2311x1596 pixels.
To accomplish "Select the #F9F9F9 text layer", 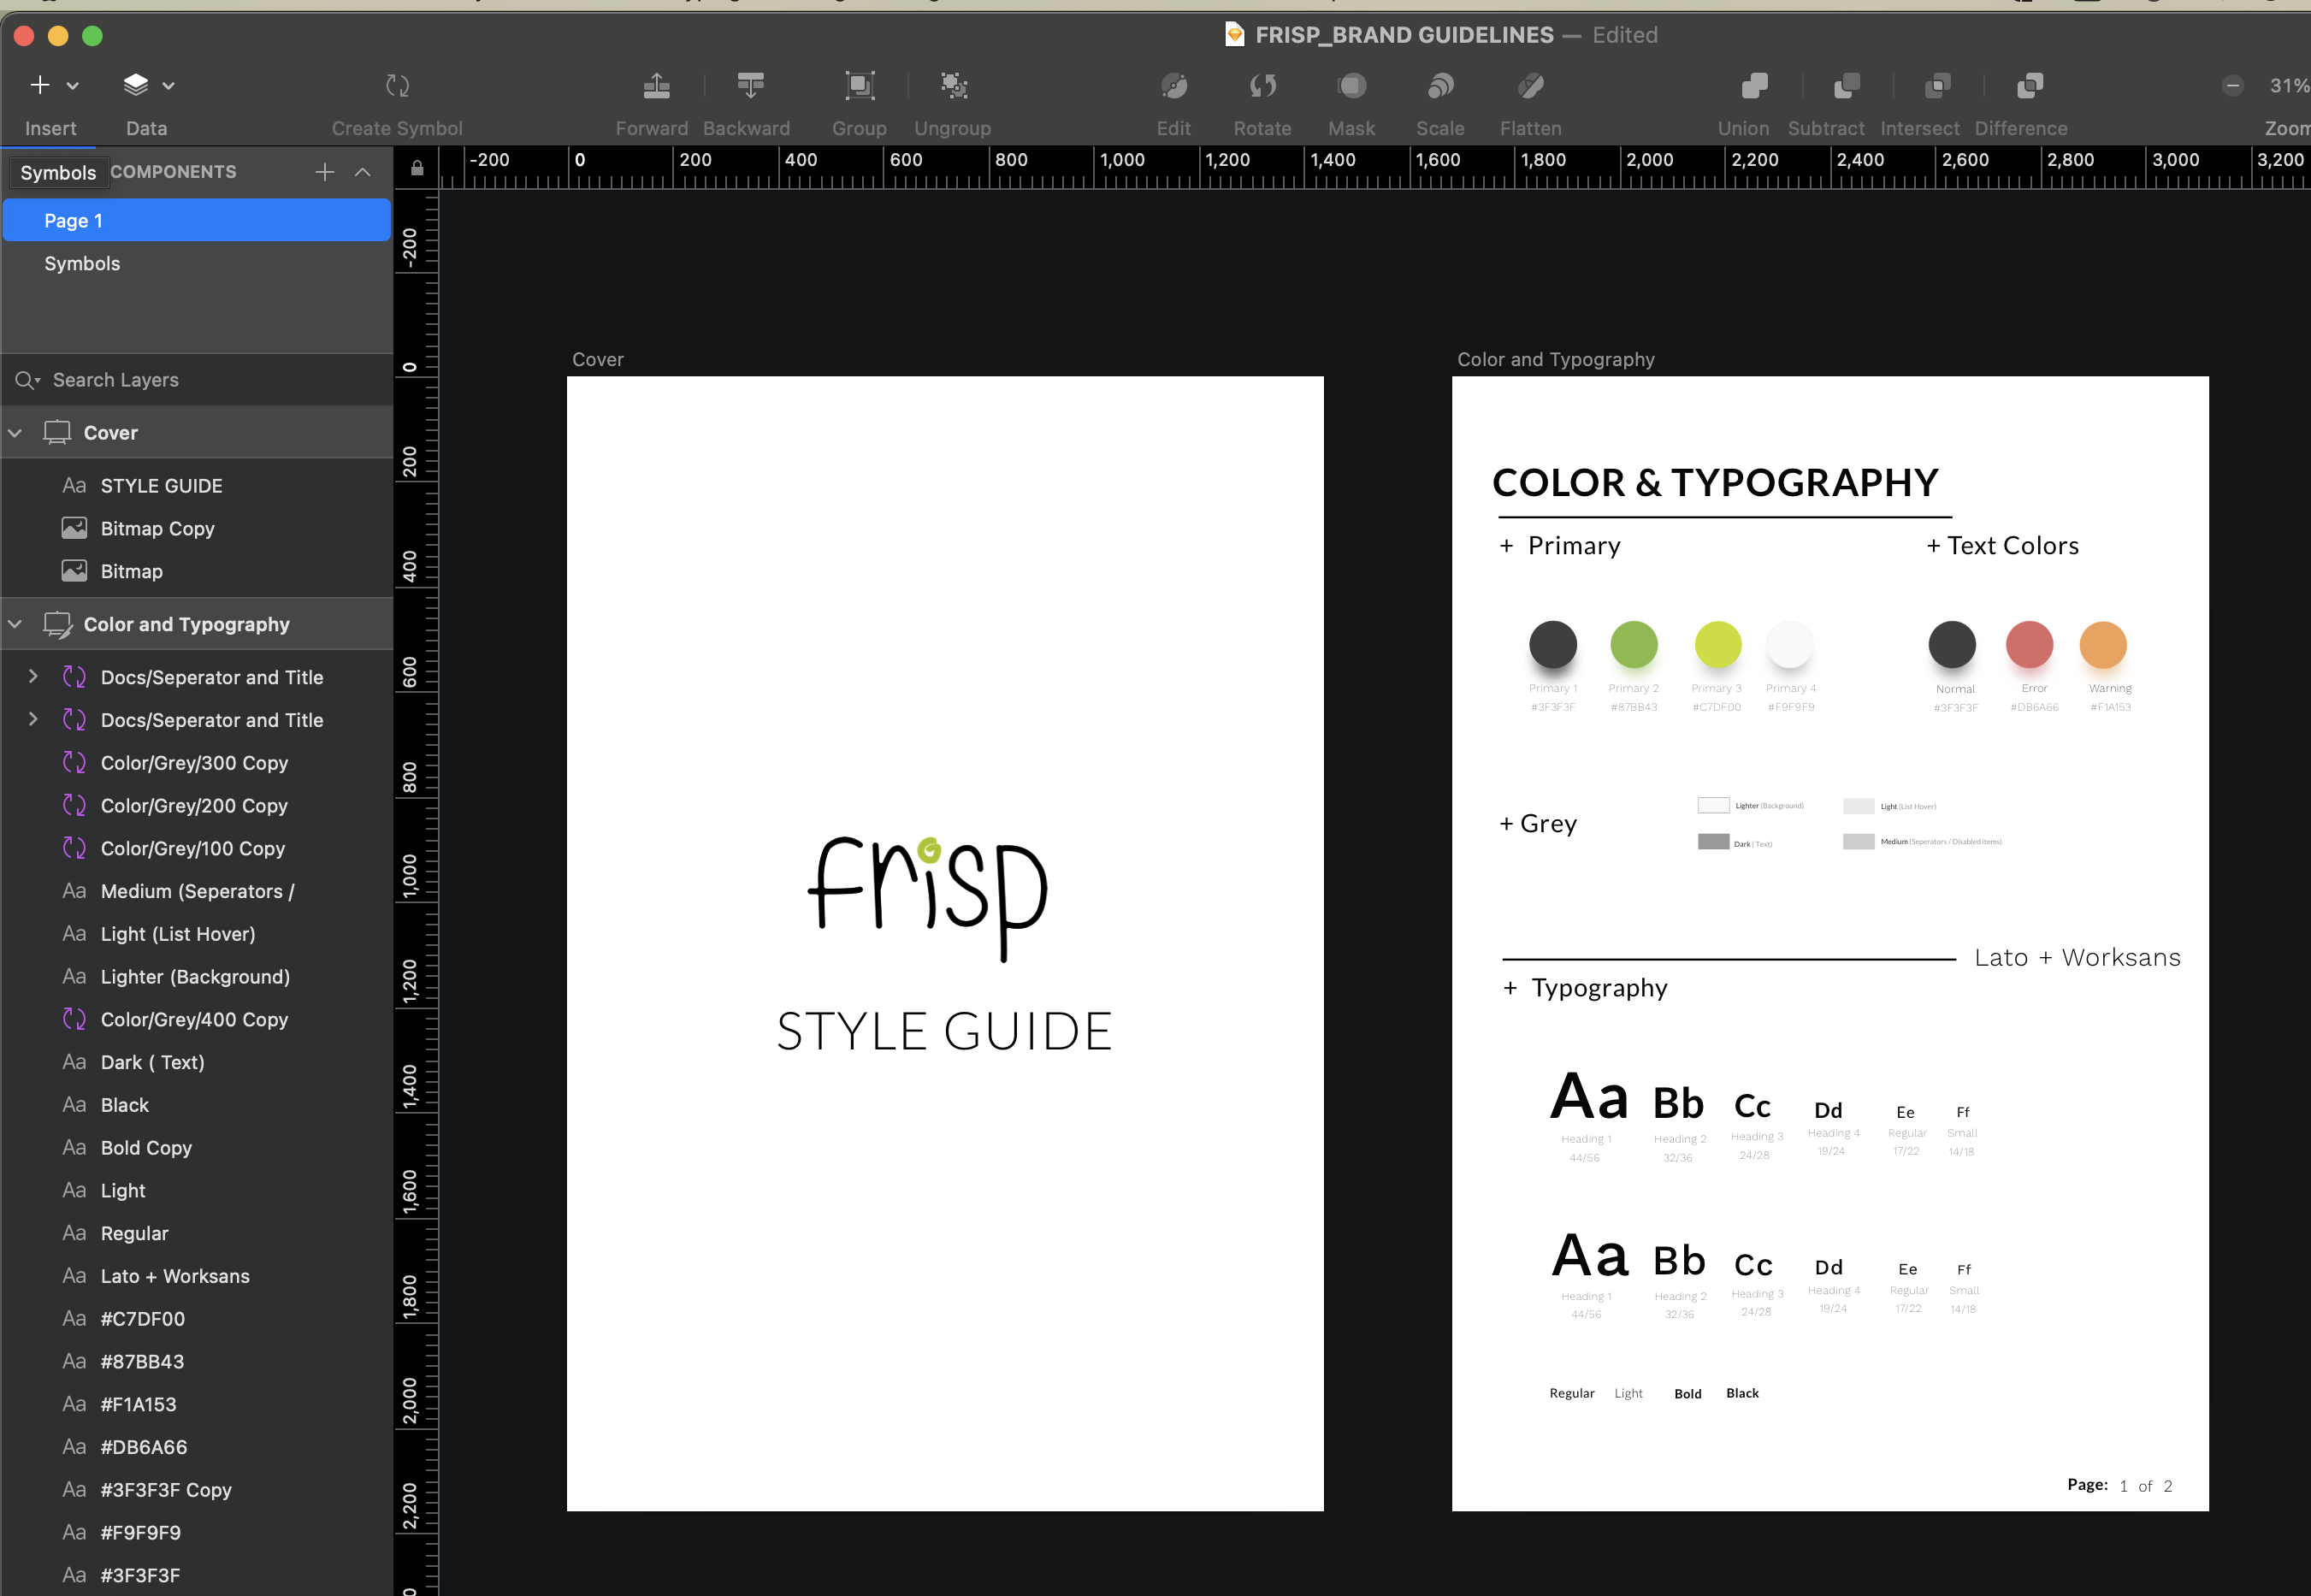I will click(197, 1533).
